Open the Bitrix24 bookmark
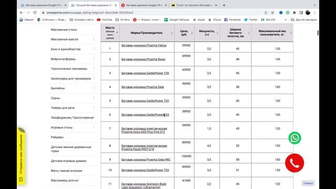The height and width of the screenshot is (189, 336). click(x=268, y=20)
